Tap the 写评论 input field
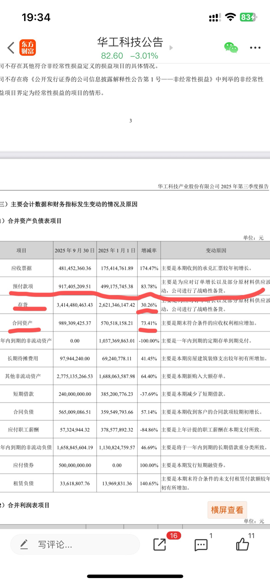Viewport: 270px width, 584px height. [75, 545]
